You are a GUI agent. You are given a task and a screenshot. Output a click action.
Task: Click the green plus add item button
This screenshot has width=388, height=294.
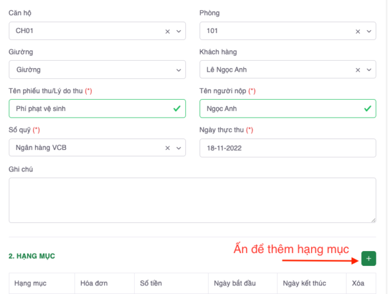click(368, 259)
